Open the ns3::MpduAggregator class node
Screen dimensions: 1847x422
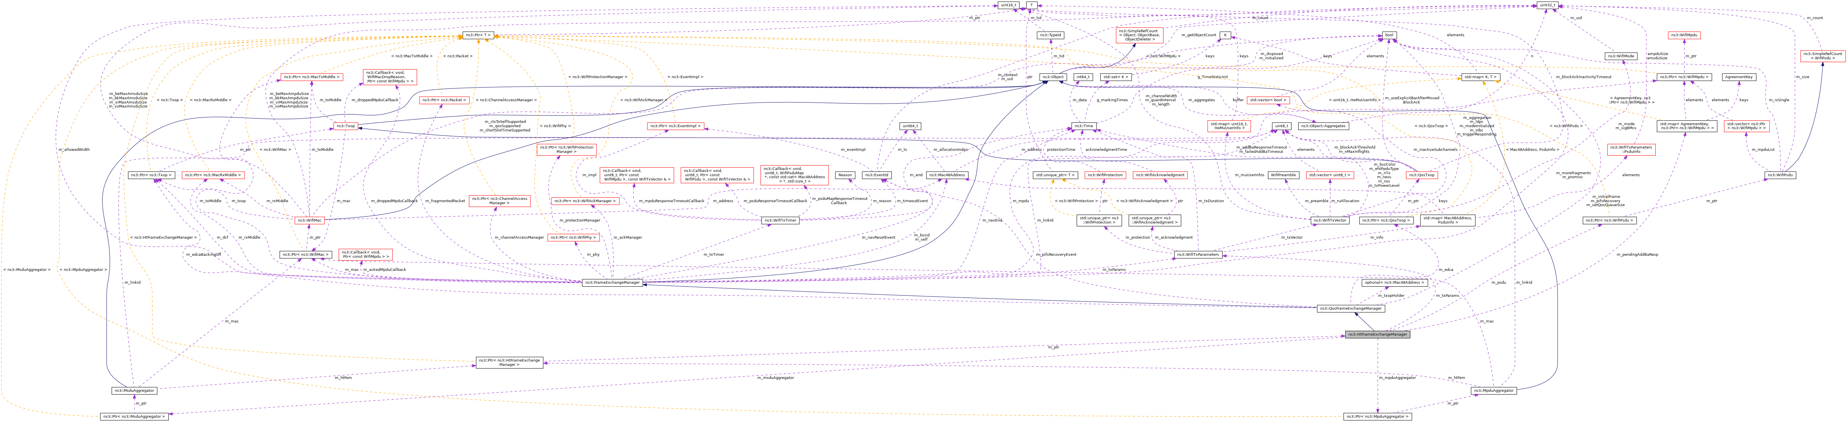coord(1494,391)
